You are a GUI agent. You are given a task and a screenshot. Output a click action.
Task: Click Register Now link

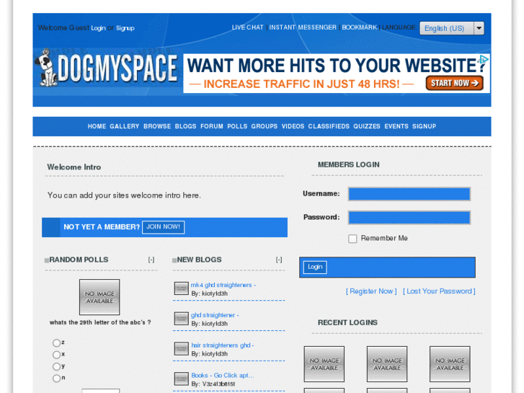(x=371, y=291)
